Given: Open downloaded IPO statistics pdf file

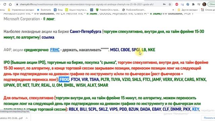Looking at the screenshot, I should 11,118.
